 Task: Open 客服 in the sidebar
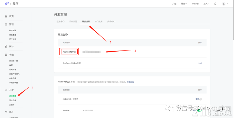point(11,65)
